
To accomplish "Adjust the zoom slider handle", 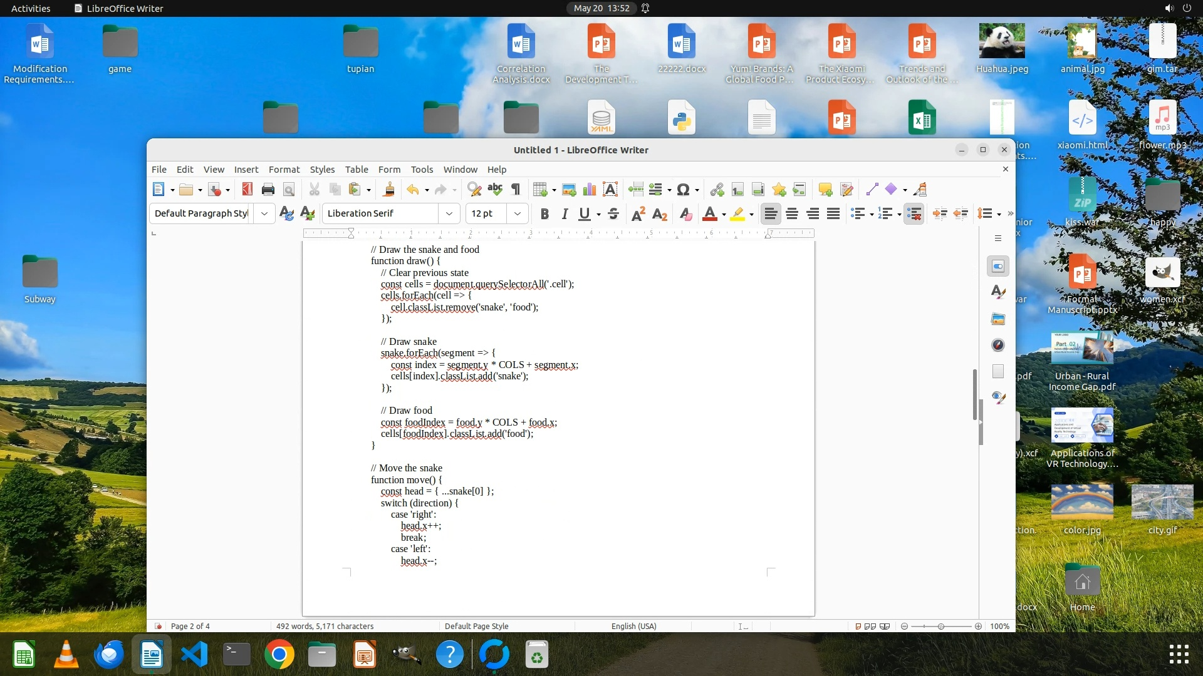I will [941, 626].
